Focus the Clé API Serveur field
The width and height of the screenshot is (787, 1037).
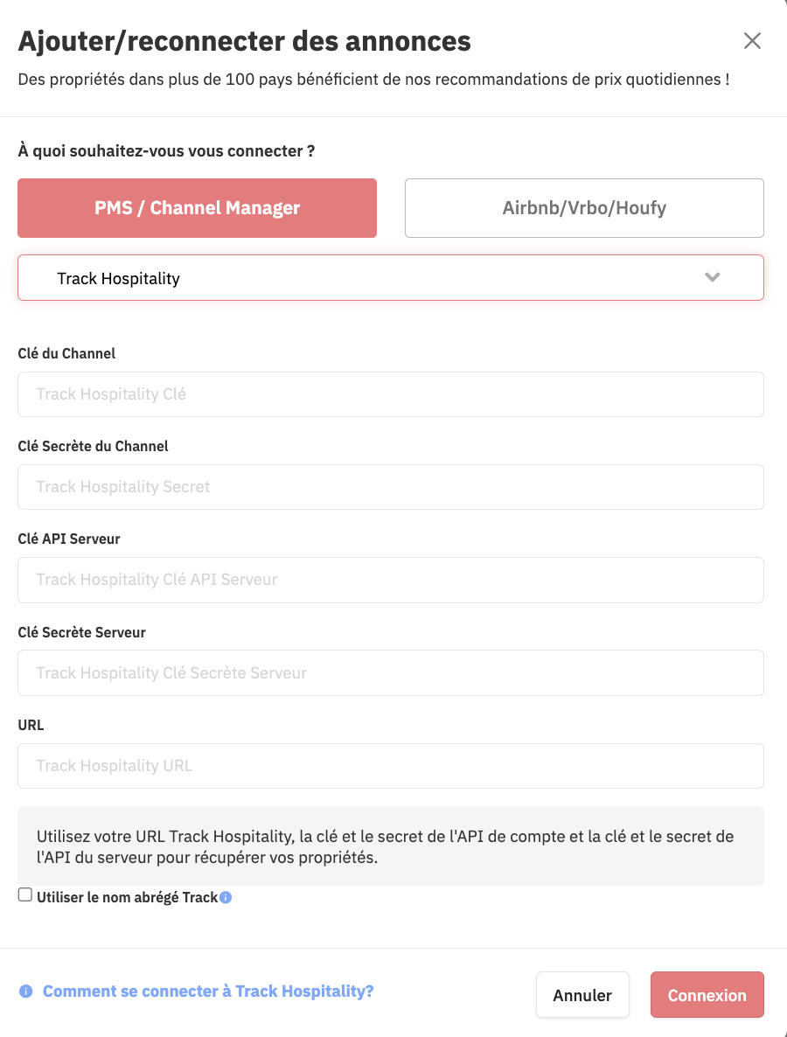pos(391,580)
